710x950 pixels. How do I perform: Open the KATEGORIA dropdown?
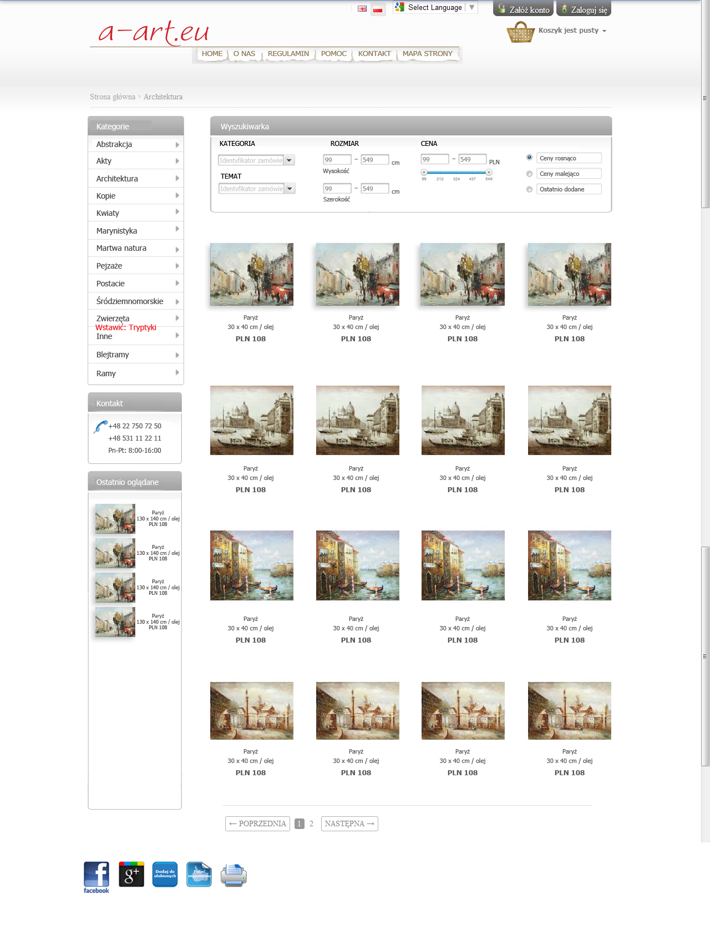[256, 160]
